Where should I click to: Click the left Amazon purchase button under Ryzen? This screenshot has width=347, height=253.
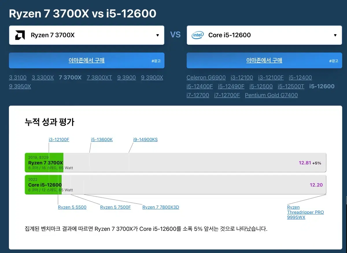[x=86, y=60]
